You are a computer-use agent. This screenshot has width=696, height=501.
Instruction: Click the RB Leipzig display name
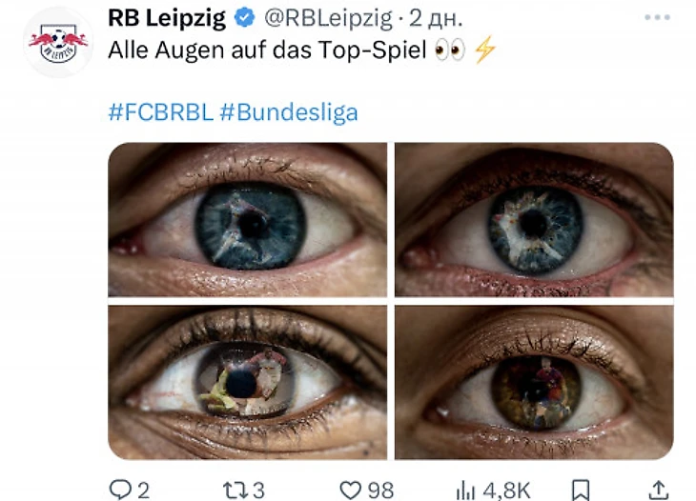[167, 19]
